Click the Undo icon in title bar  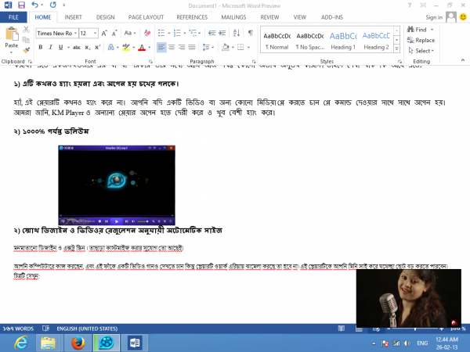click(x=33, y=5)
